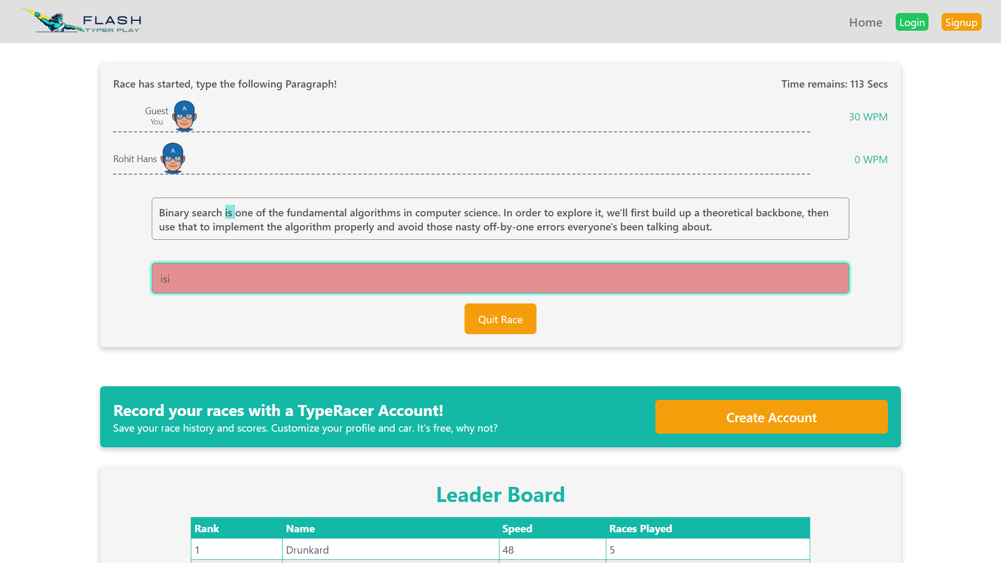Click the Guest player avatar icon
Screen dimensions: 1001x563
coord(185,116)
